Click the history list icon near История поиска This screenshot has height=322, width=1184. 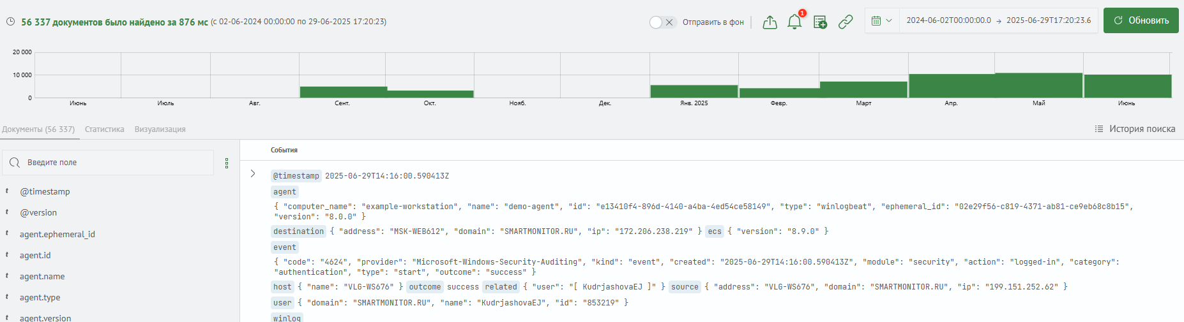point(1099,129)
